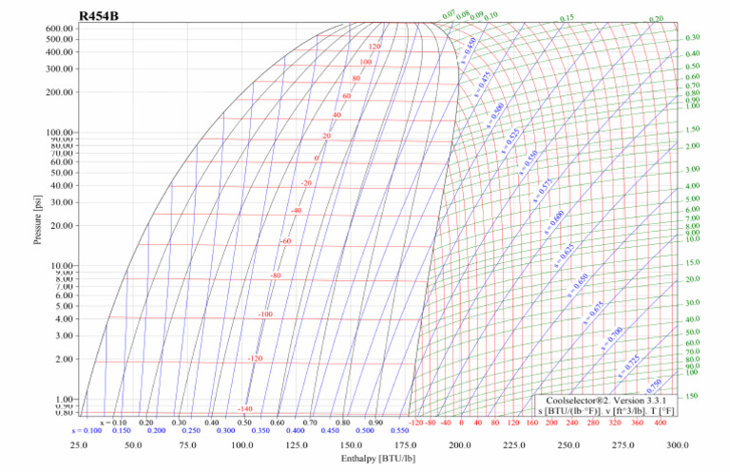Click the -100 isotherm label inside dome

click(265, 314)
